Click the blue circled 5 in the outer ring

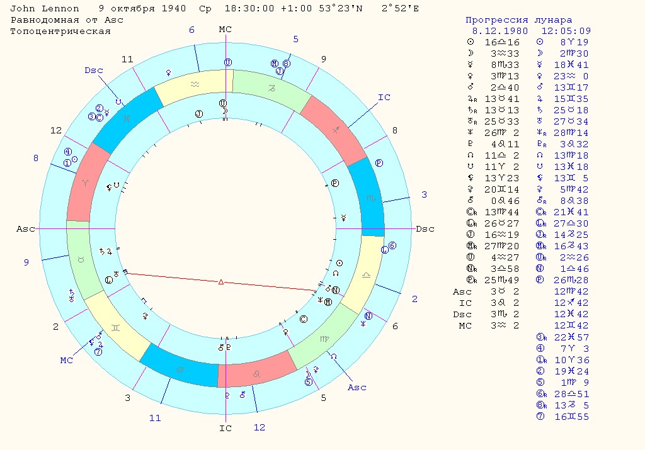[x=309, y=382]
